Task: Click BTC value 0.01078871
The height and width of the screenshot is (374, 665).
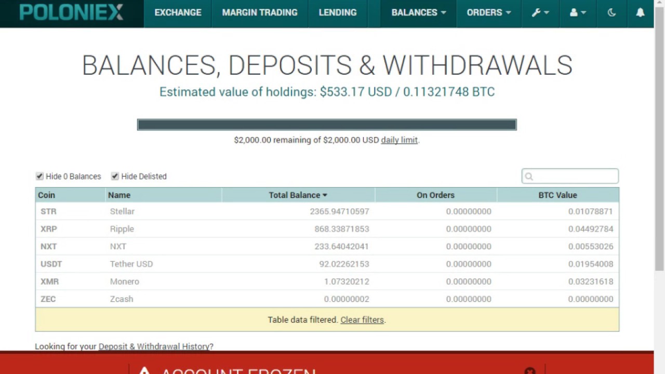Action: pos(591,211)
